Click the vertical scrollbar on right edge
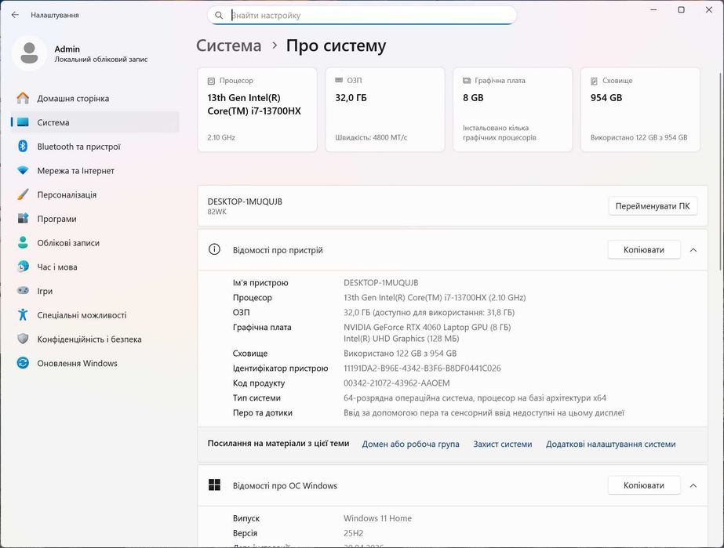This screenshot has height=548, width=724. pos(721,171)
